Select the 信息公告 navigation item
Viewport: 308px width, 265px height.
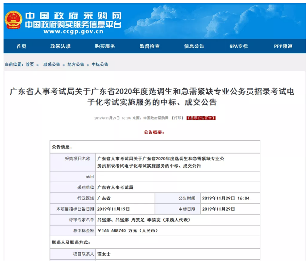[194, 46]
